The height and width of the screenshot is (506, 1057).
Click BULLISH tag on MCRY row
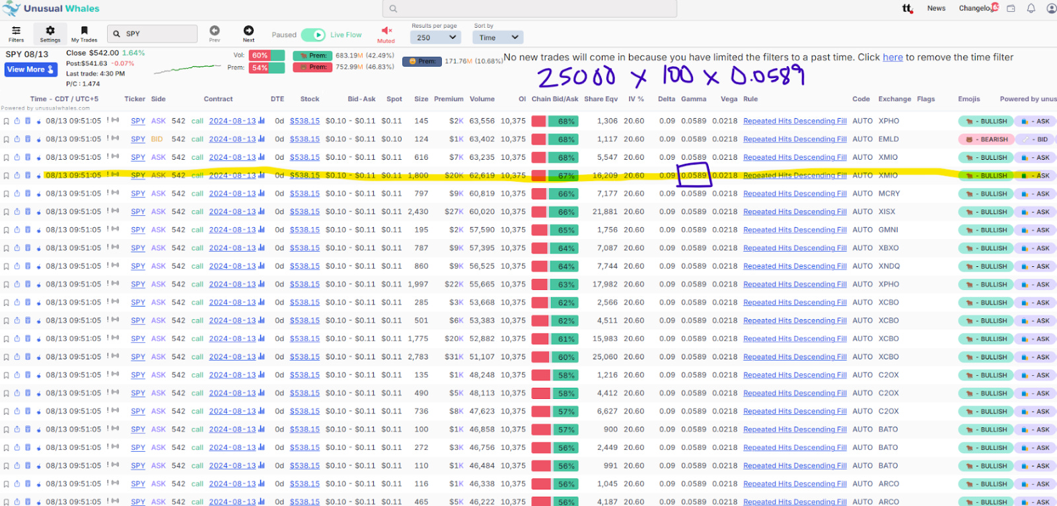[x=986, y=194]
